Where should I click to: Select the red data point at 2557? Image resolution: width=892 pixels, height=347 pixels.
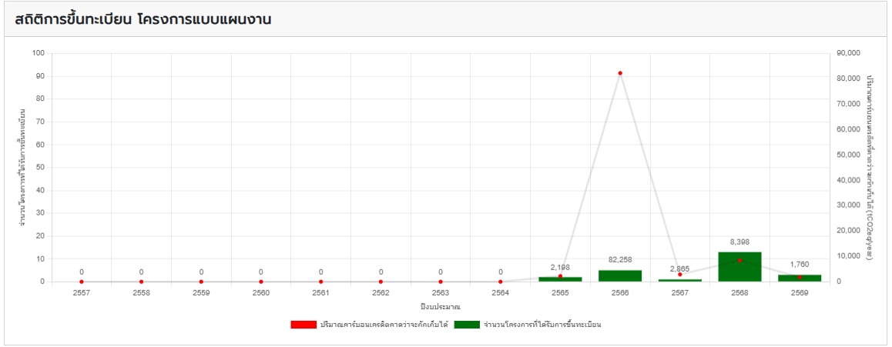[82, 282]
